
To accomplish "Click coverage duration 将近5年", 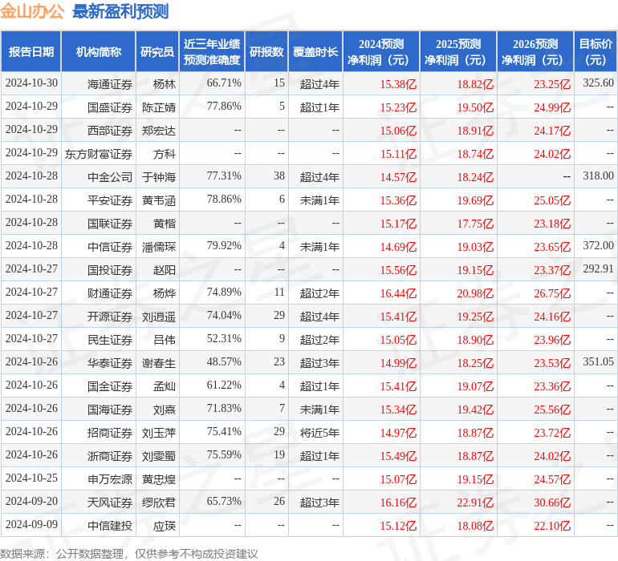I will 319,433.
